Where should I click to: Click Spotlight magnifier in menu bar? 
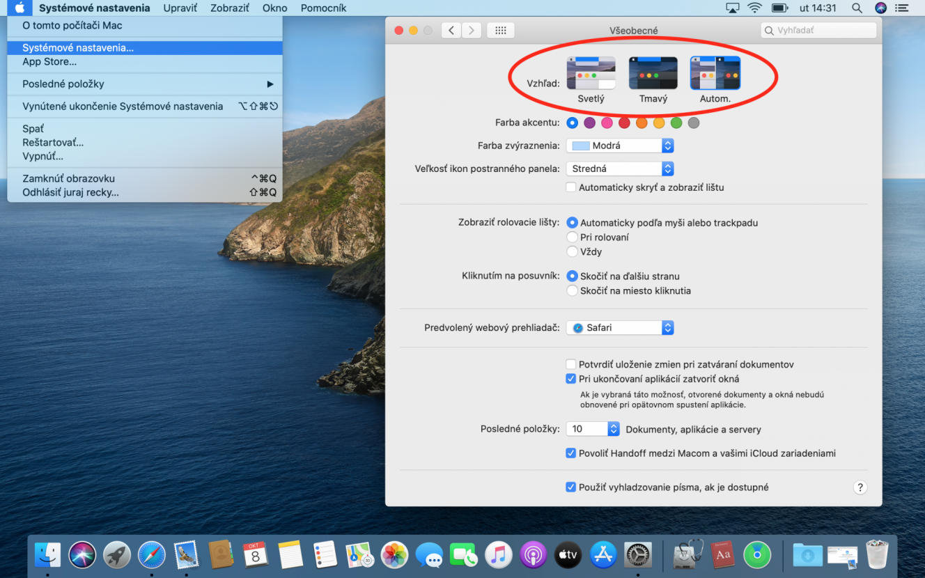pyautogui.click(x=857, y=8)
